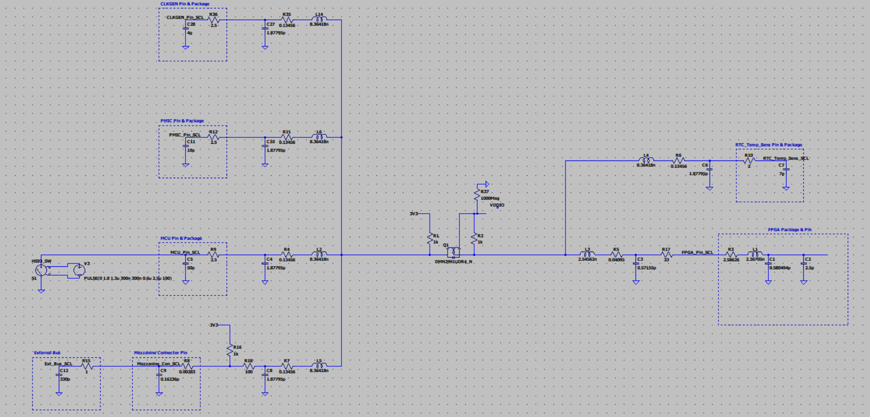Select resistor R4 symbol
This screenshot has width=870, height=417.
pyautogui.click(x=287, y=255)
